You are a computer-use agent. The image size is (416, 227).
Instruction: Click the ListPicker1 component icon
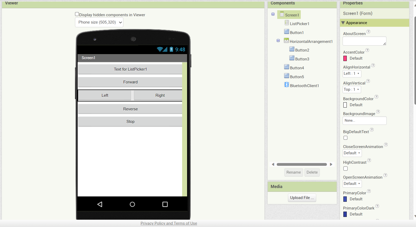coord(287,23)
